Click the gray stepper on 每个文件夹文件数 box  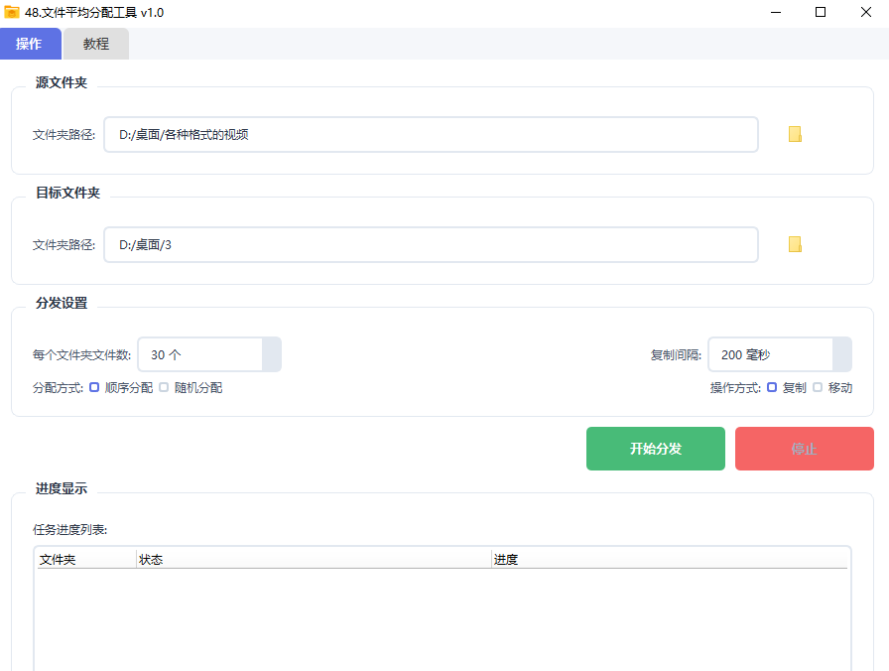(271, 354)
